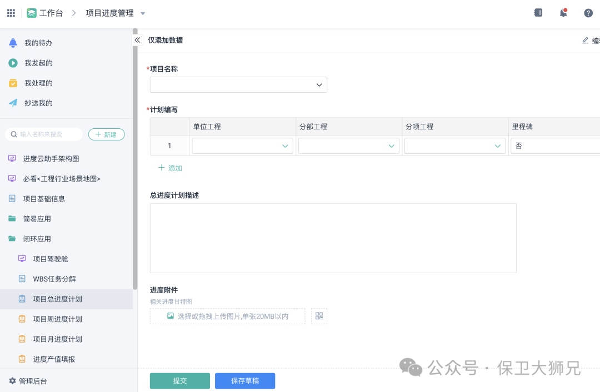Expand the 单位工程 dropdown in row 1
600x392 pixels.
pos(242,145)
